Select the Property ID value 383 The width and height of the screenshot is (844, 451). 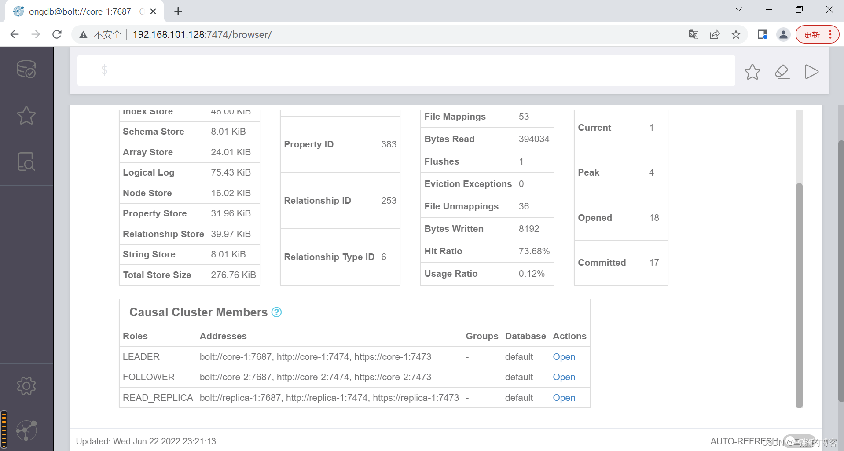tap(389, 144)
